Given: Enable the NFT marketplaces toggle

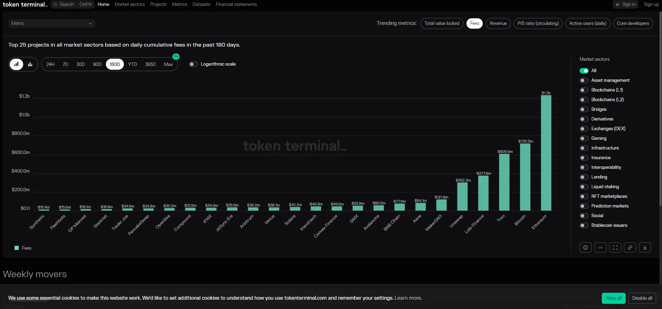Looking at the screenshot, I should point(584,196).
